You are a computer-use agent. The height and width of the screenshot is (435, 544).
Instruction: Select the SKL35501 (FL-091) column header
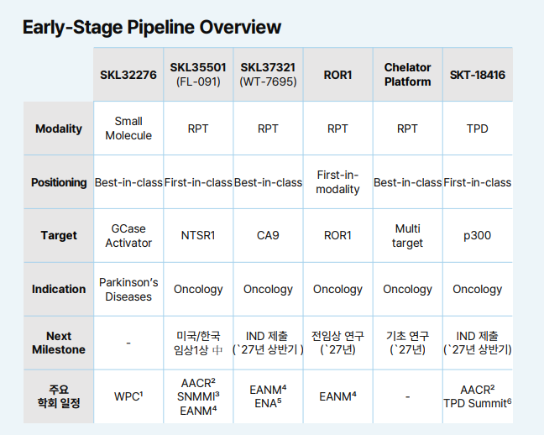pyautogui.click(x=198, y=75)
